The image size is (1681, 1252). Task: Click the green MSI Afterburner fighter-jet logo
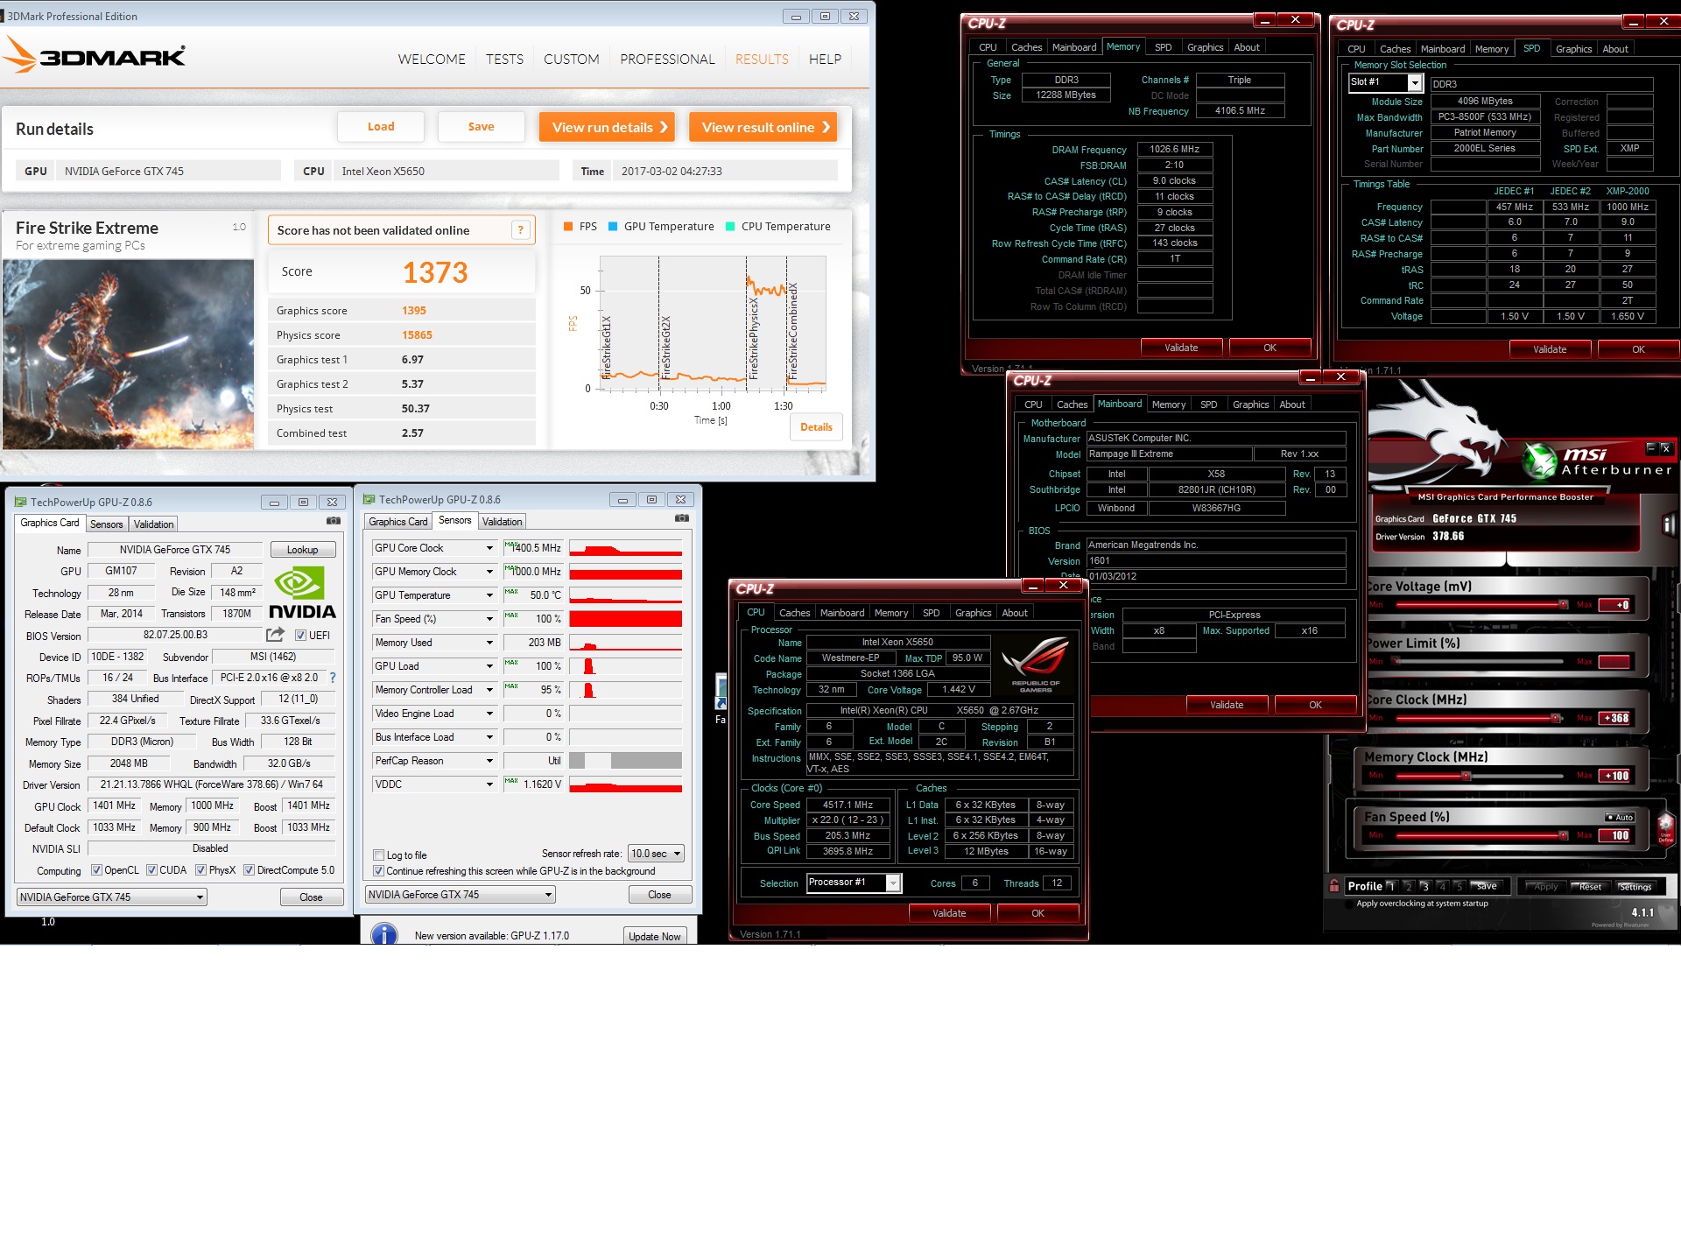(x=1538, y=461)
